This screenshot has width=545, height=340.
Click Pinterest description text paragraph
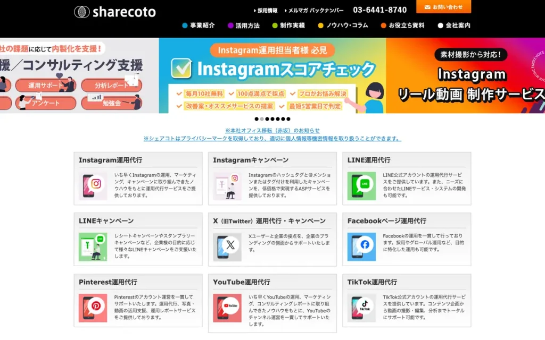[x=155, y=307]
